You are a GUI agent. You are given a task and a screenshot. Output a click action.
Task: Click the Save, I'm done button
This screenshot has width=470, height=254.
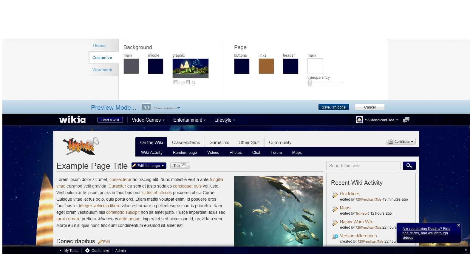click(x=333, y=107)
